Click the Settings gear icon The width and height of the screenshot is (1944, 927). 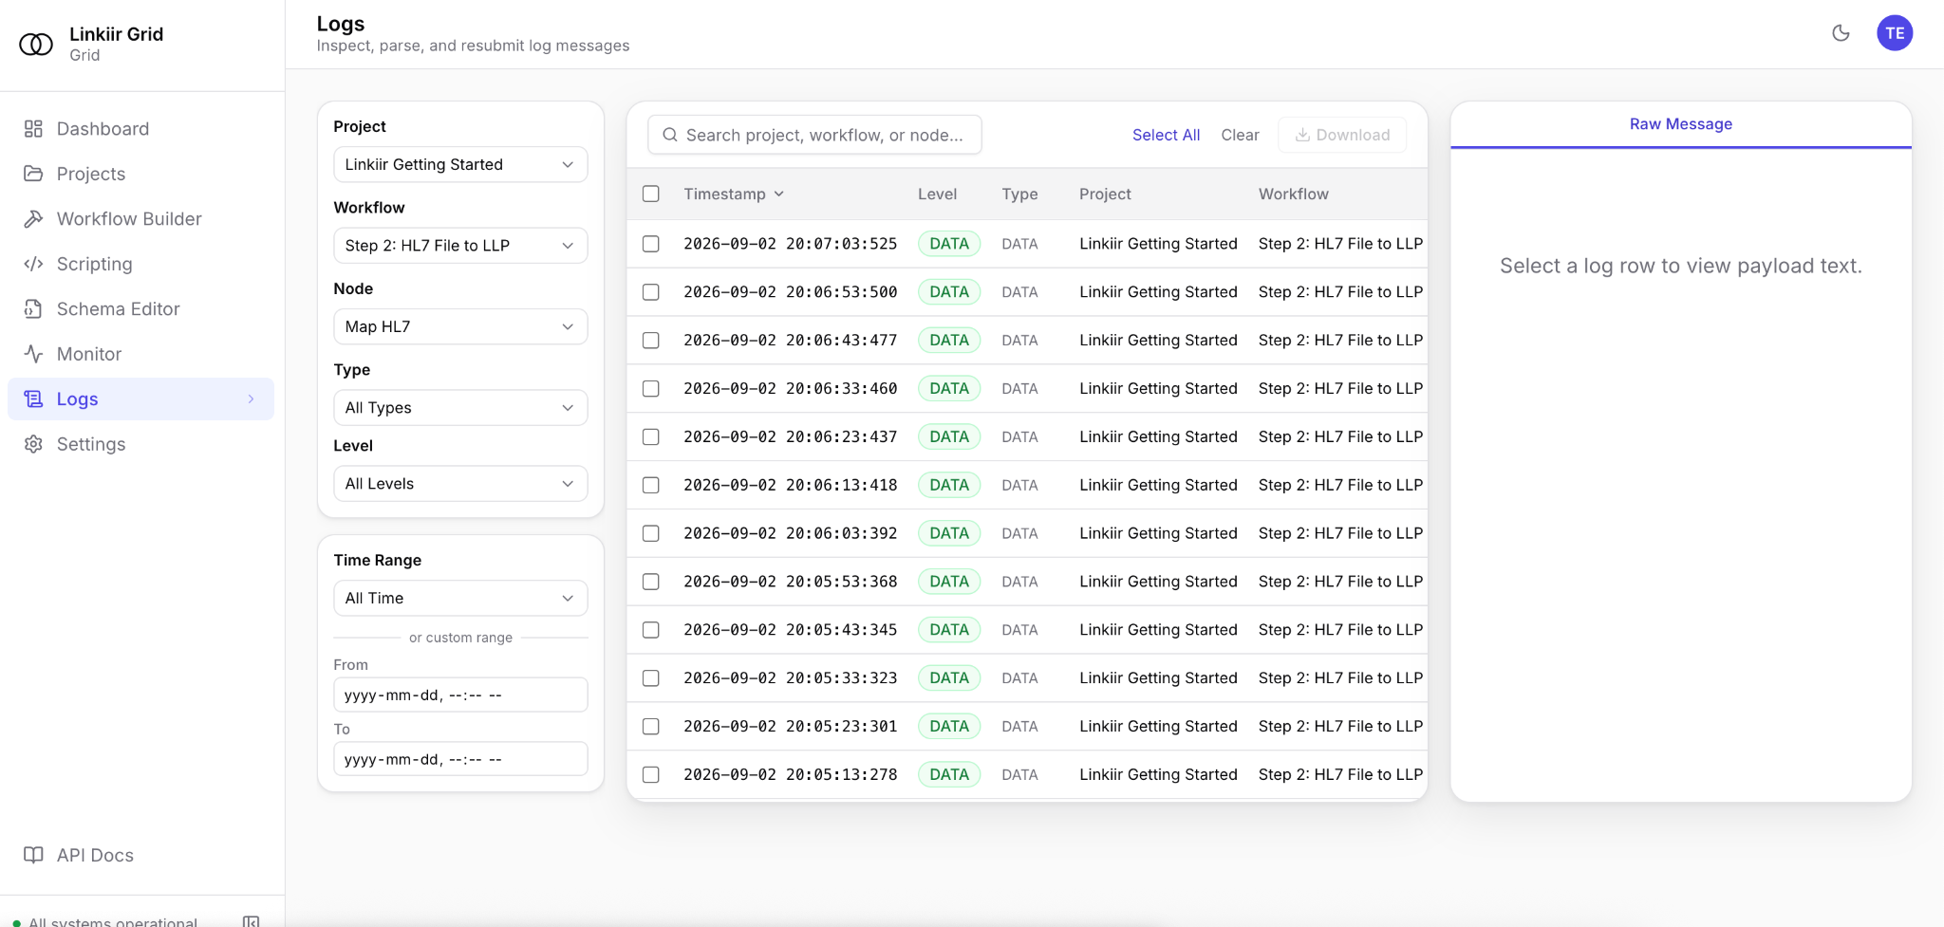(x=33, y=444)
